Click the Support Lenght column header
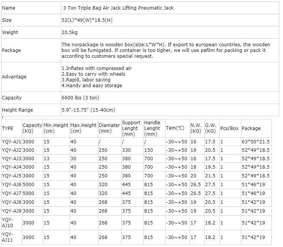This screenshot has width=283, height=247. (x=131, y=128)
